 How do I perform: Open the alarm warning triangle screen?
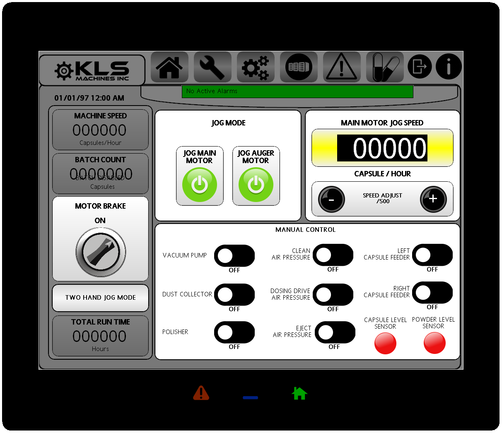point(341,67)
